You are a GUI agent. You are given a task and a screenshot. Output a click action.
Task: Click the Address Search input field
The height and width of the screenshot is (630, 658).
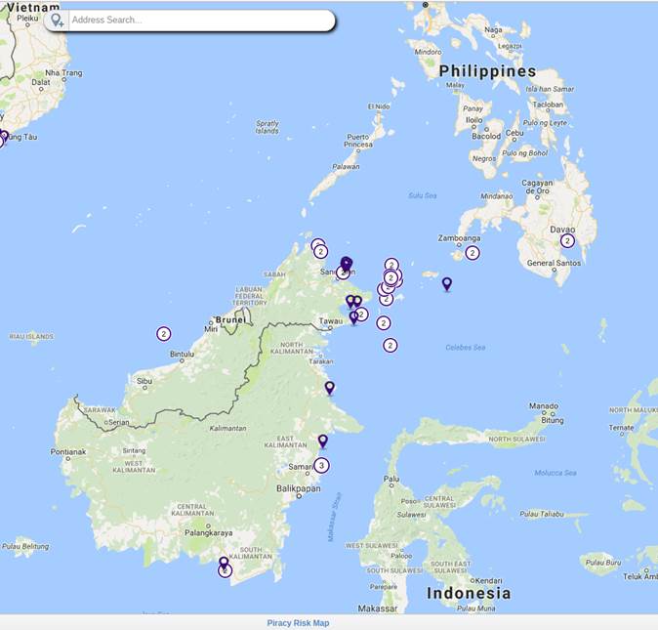point(201,20)
